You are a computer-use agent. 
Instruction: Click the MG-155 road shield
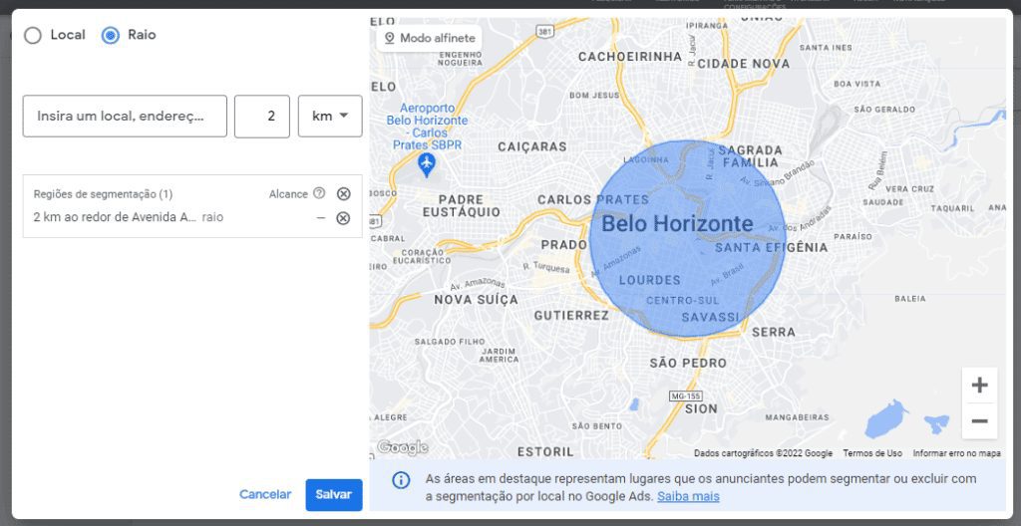[685, 395]
